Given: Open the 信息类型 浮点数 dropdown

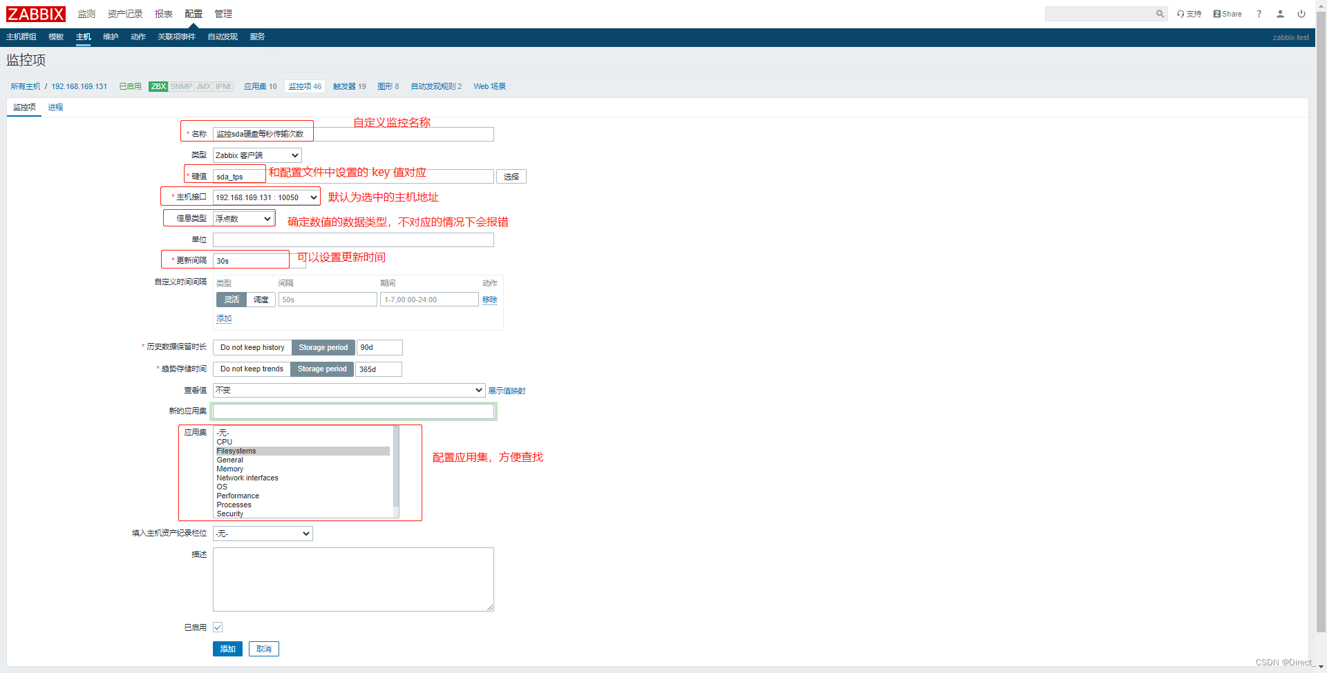Looking at the screenshot, I should [x=243, y=219].
